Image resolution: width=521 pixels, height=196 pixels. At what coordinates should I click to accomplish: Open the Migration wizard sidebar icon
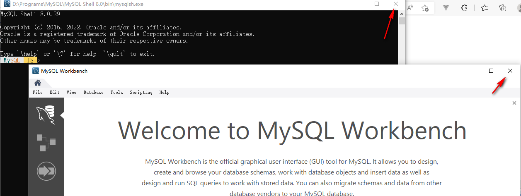46,171
